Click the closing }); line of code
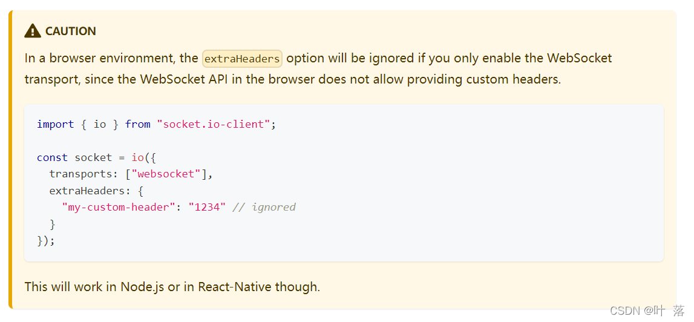The image size is (694, 322). [x=46, y=240]
